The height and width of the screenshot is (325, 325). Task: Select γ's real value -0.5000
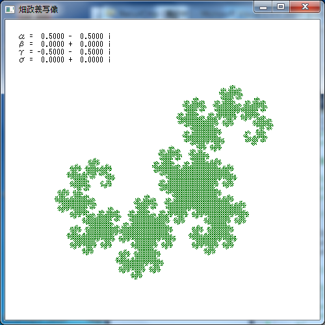click(x=51, y=52)
